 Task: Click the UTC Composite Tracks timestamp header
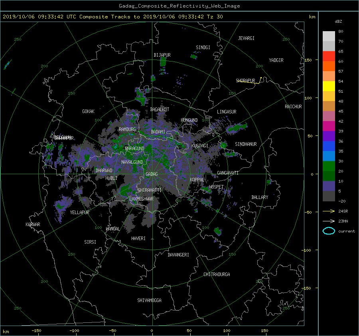[x=112, y=17]
